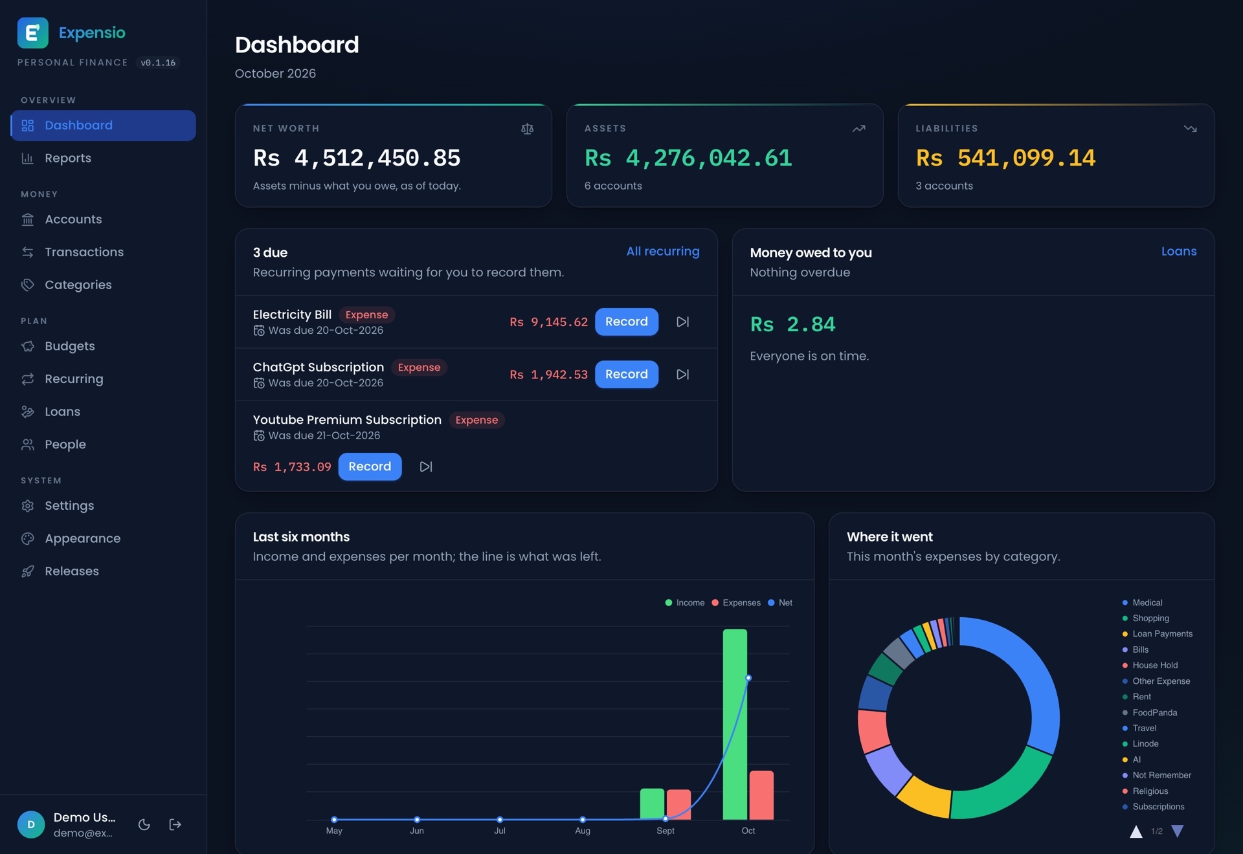
Task: Click the tall green Oct income bar
Action: pos(735,724)
